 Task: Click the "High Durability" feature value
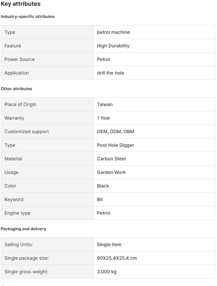[x=113, y=46]
